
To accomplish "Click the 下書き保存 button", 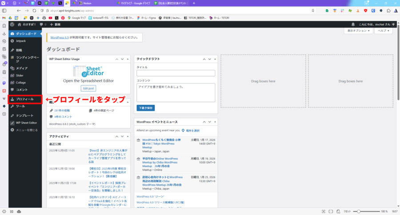I will coord(145,108).
